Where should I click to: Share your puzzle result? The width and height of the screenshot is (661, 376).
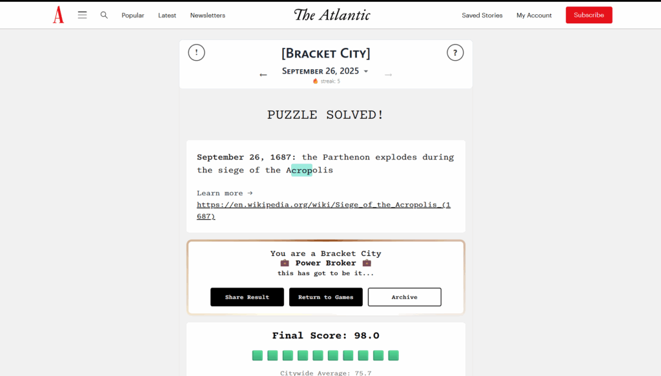pos(247,297)
